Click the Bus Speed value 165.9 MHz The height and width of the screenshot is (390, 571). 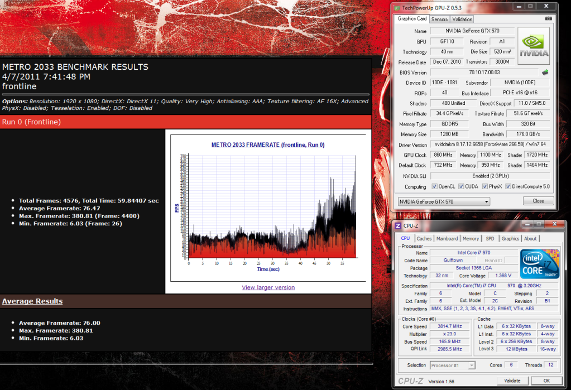449,341
